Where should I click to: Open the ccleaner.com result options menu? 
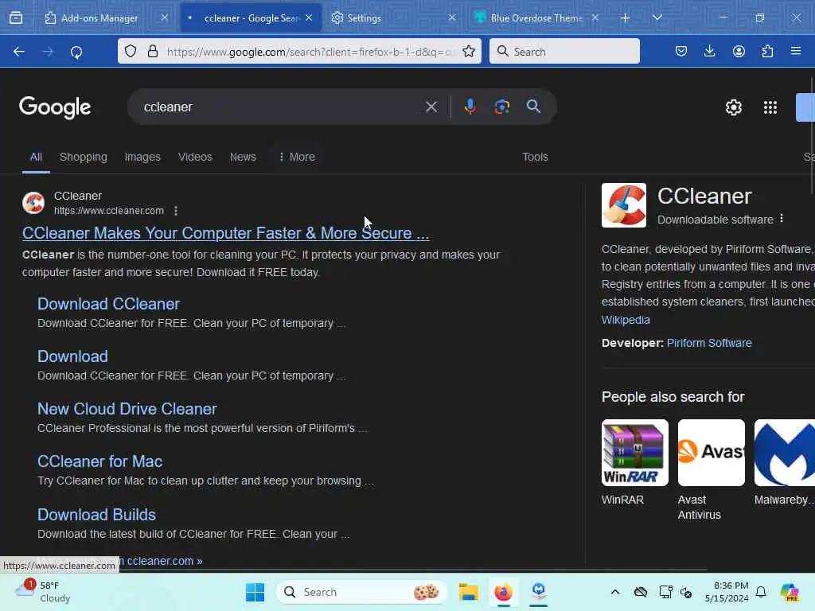pos(176,211)
